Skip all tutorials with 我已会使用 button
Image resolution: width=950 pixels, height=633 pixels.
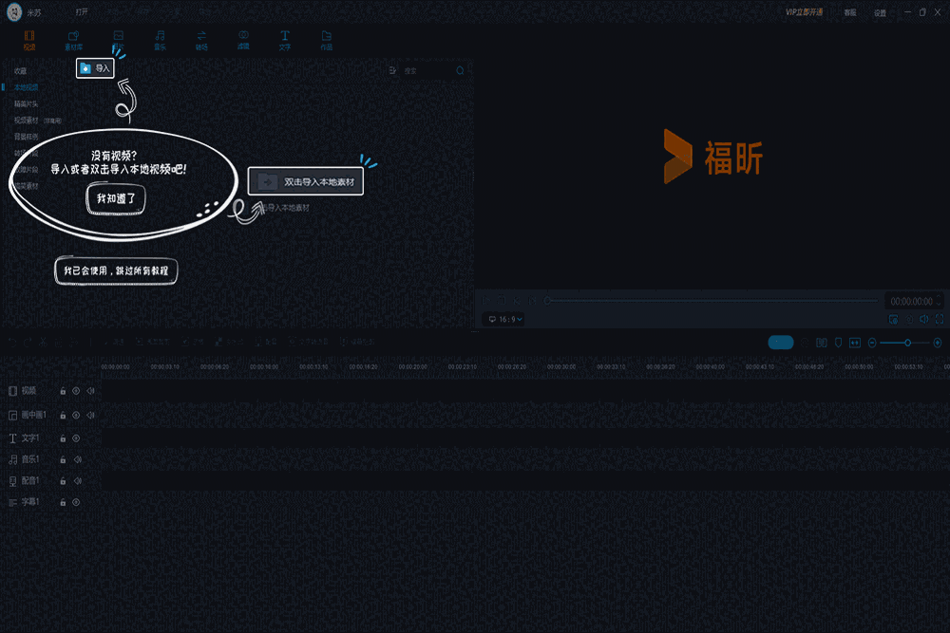(116, 270)
